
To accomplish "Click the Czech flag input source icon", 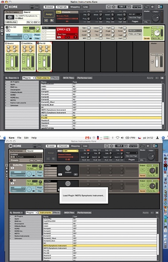I will point(140,138).
